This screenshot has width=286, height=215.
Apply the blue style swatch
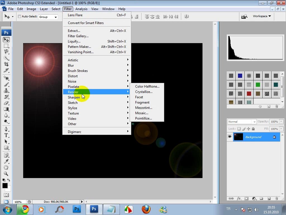(240, 76)
